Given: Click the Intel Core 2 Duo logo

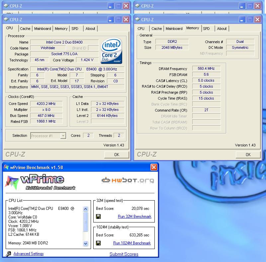Looking at the screenshot, I should (x=111, y=51).
